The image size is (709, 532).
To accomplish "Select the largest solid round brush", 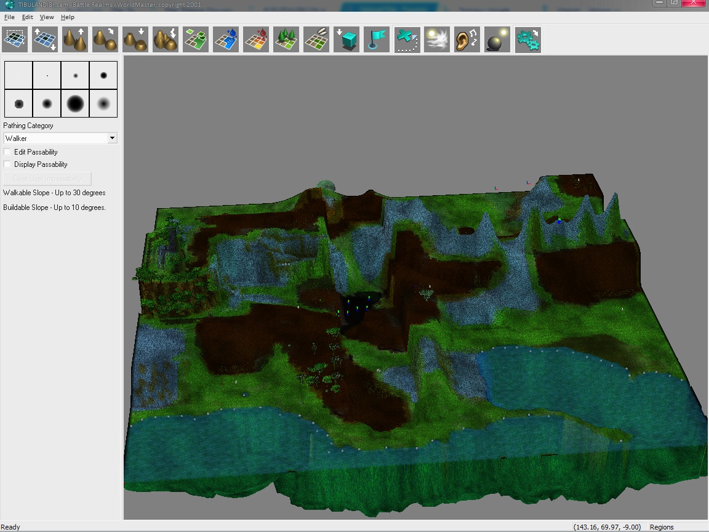I will [75, 103].
